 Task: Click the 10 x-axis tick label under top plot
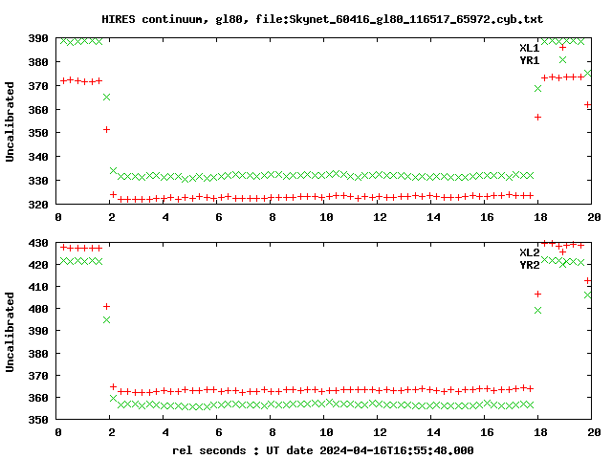click(x=326, y=217)
